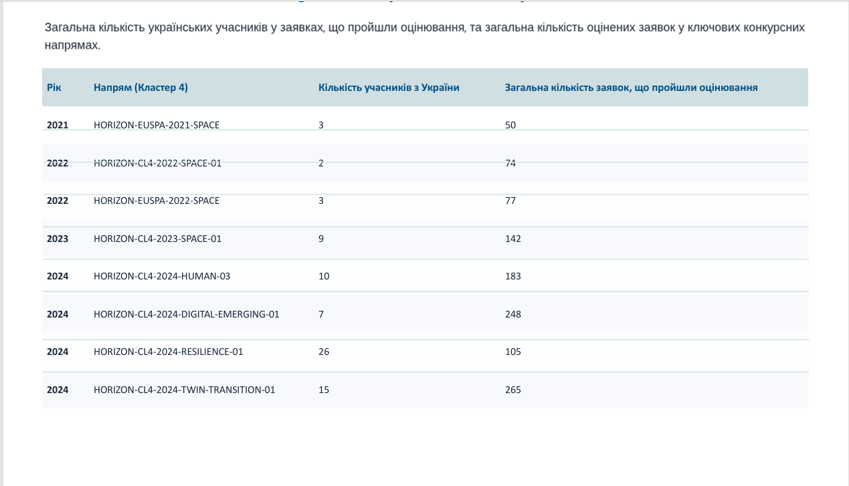Click the year 2023 cell
849x486 pixels.
point(58,239)
